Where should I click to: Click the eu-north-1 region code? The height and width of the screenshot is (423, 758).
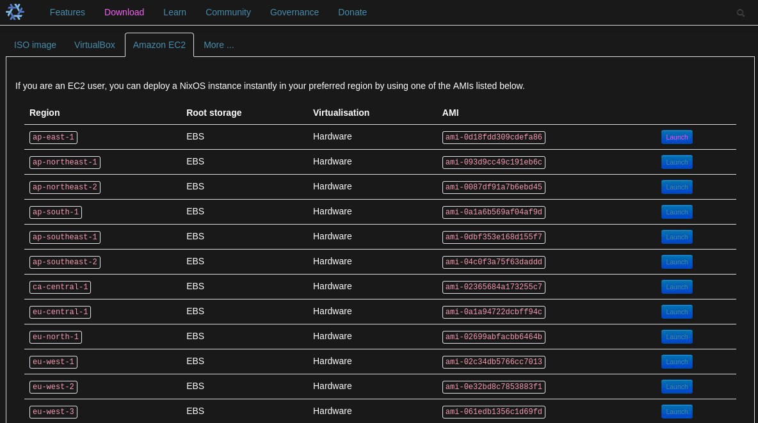click(x=56, y=337)
